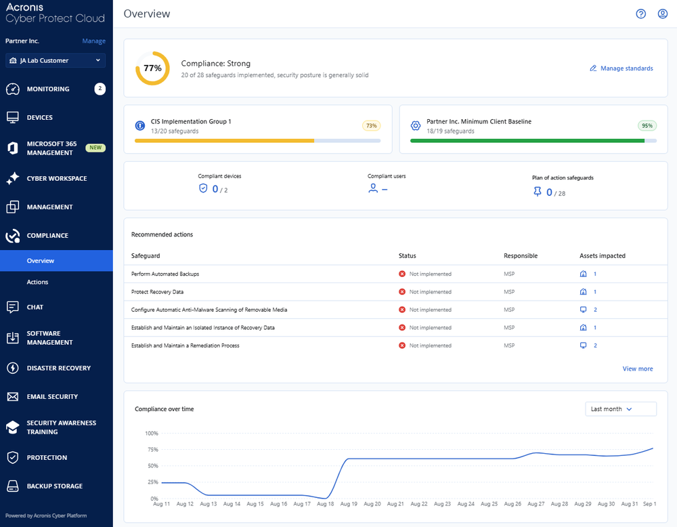Click the Status column header
677x527 pixels.
407,256
